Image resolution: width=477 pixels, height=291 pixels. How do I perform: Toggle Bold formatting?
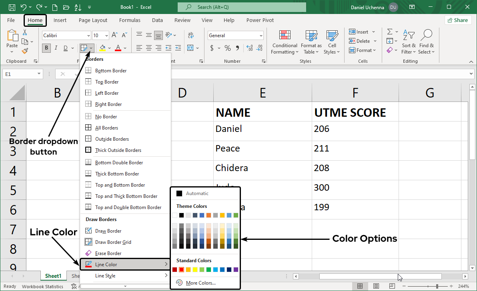pyautogui.click(x=47, y=48)
